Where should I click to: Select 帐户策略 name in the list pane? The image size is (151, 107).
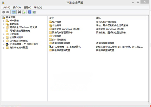57,22
